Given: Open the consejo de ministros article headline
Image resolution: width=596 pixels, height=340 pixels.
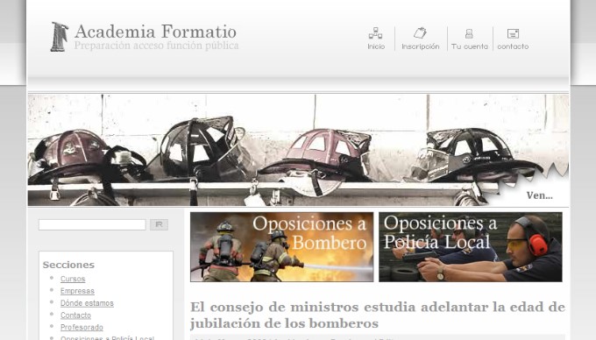Looking at the screenshot, I should [378, 315].
